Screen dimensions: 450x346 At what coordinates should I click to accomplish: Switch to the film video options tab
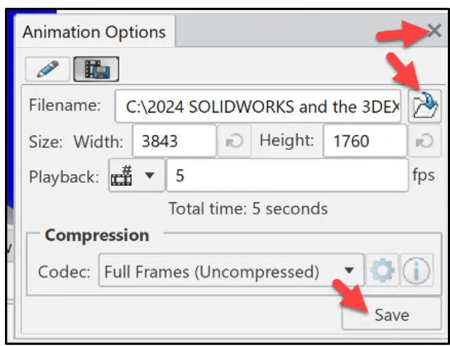[97, 69]
